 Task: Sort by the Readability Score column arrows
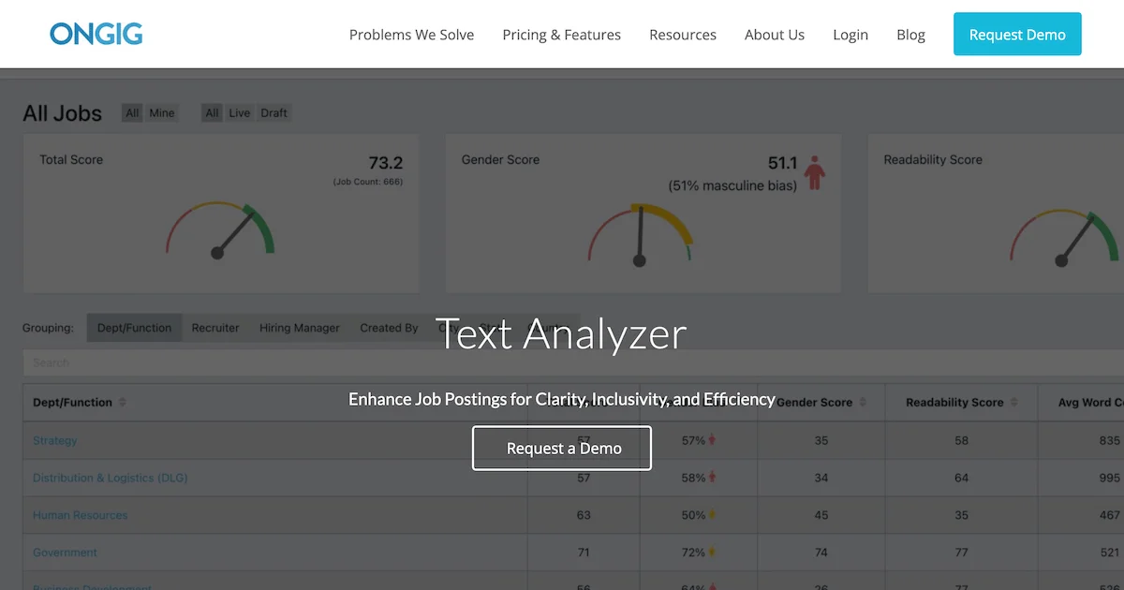pos(1013,403)
